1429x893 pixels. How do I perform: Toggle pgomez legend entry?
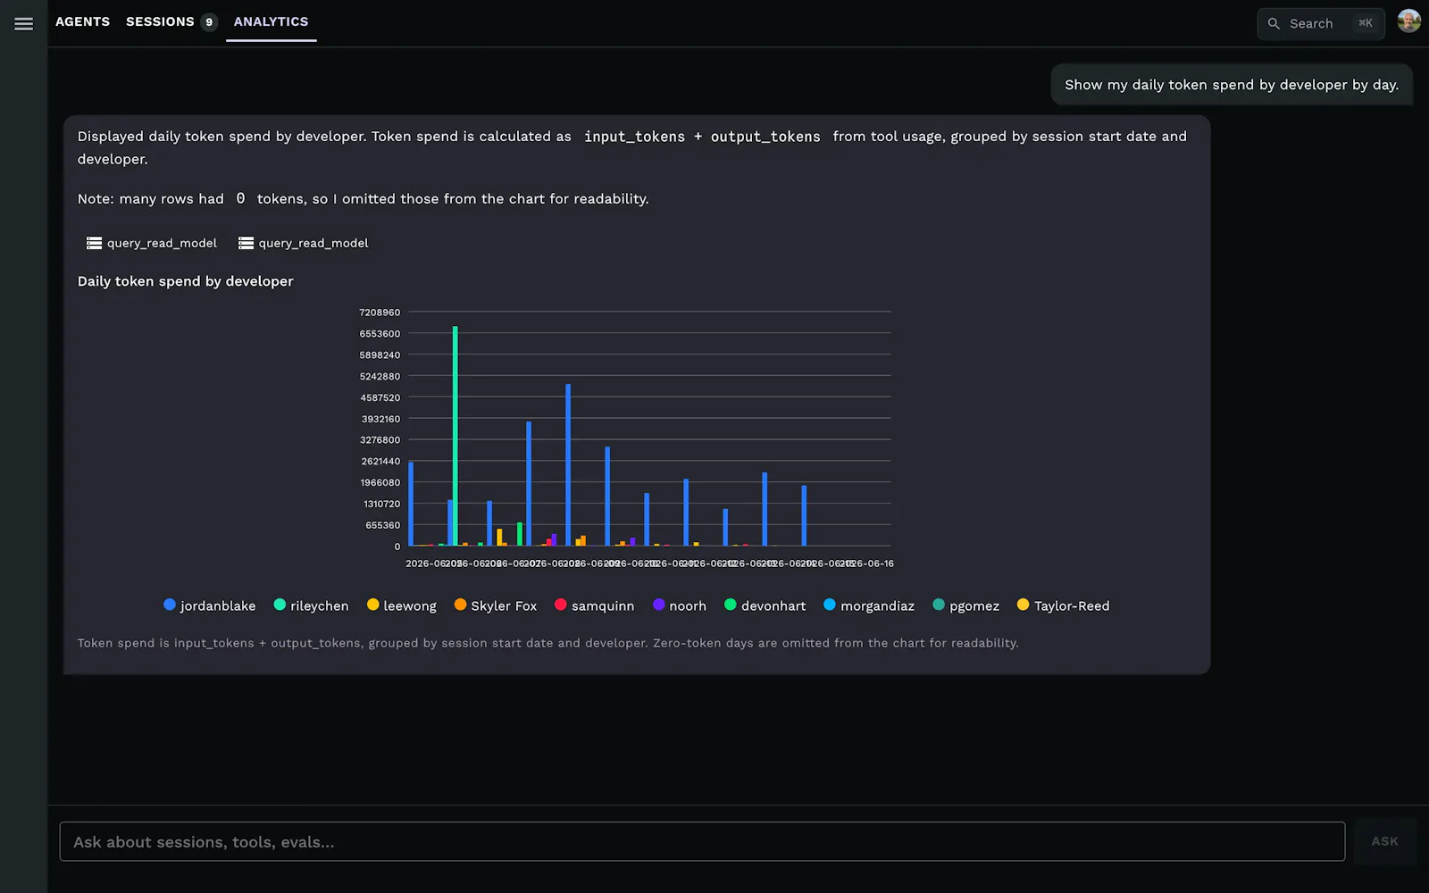tap(966, 605)
